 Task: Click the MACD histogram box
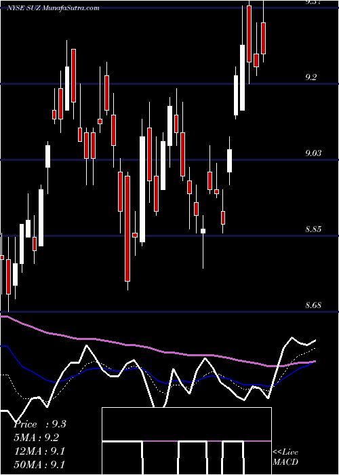[186, 441]
